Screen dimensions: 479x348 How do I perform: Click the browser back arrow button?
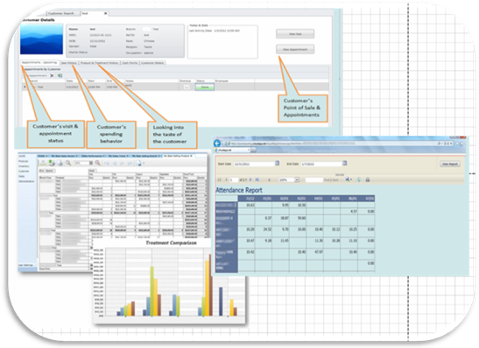(x=217, y=143)
